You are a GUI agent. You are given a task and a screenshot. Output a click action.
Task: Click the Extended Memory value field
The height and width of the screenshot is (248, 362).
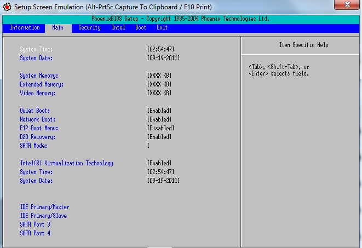(x=159, y=84)
